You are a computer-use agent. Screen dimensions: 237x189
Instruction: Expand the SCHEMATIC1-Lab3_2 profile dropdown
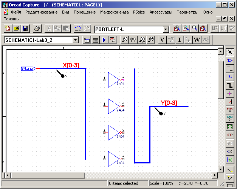coord(75,40)
